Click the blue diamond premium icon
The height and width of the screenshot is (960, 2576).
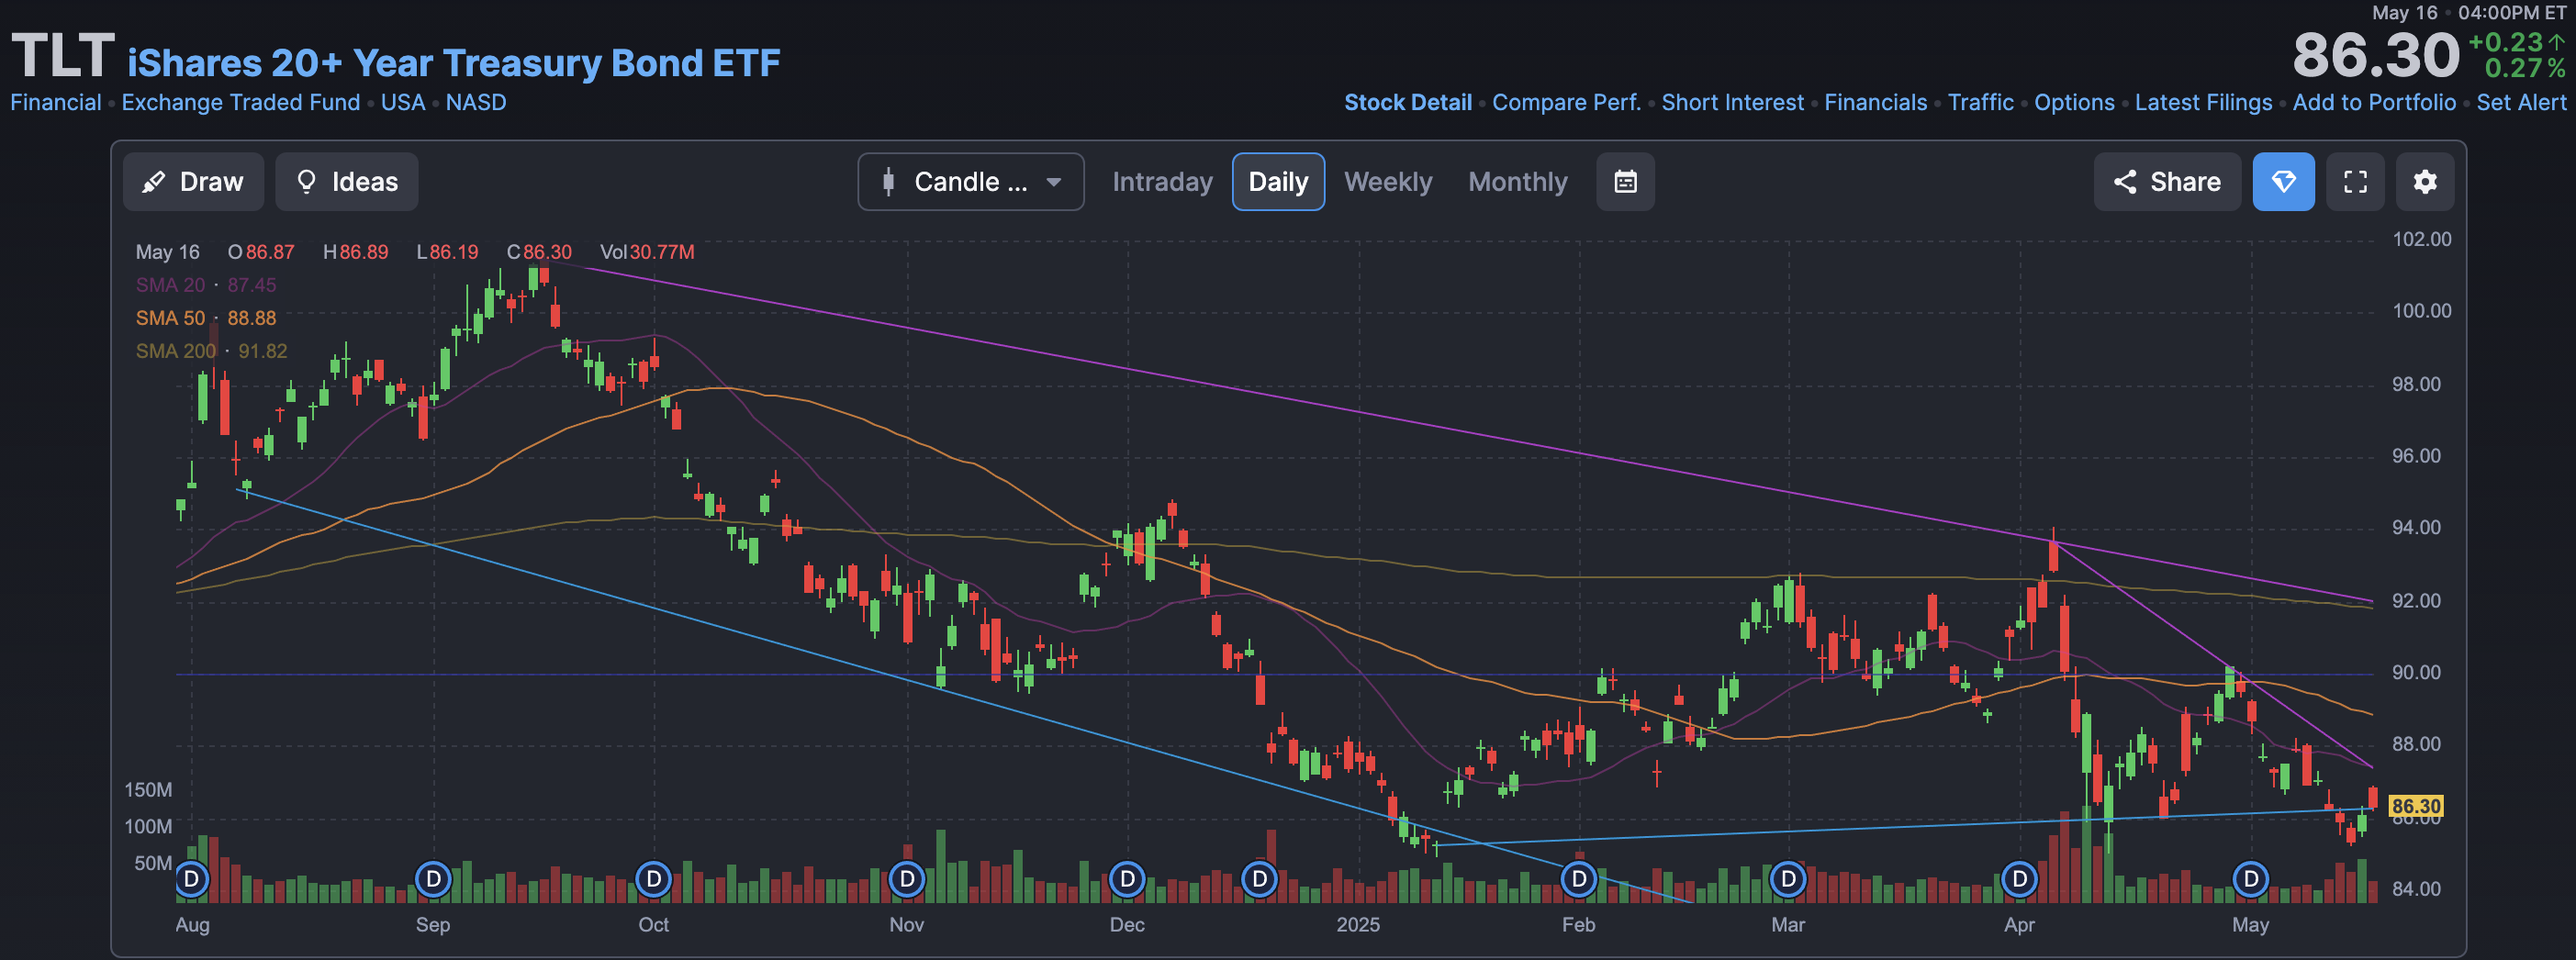click(x=2283, y=182)
